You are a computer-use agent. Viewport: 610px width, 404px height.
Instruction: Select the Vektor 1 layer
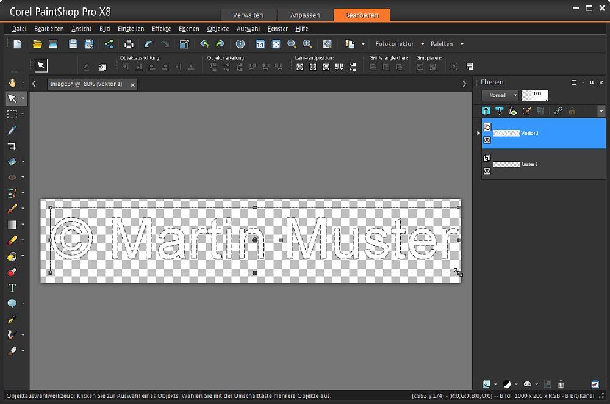click(x=544, y=133)
